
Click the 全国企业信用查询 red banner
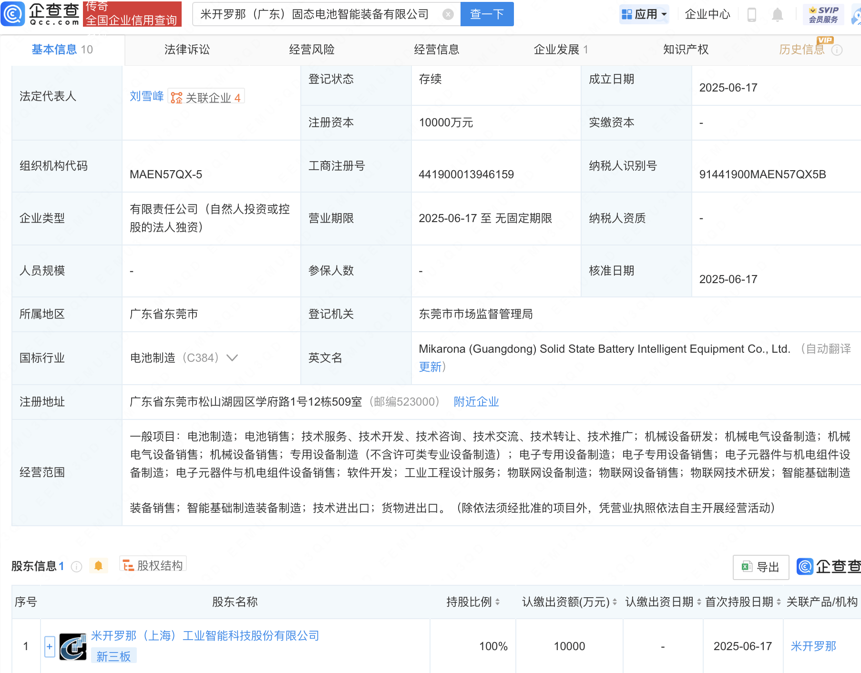click(132, 14)
